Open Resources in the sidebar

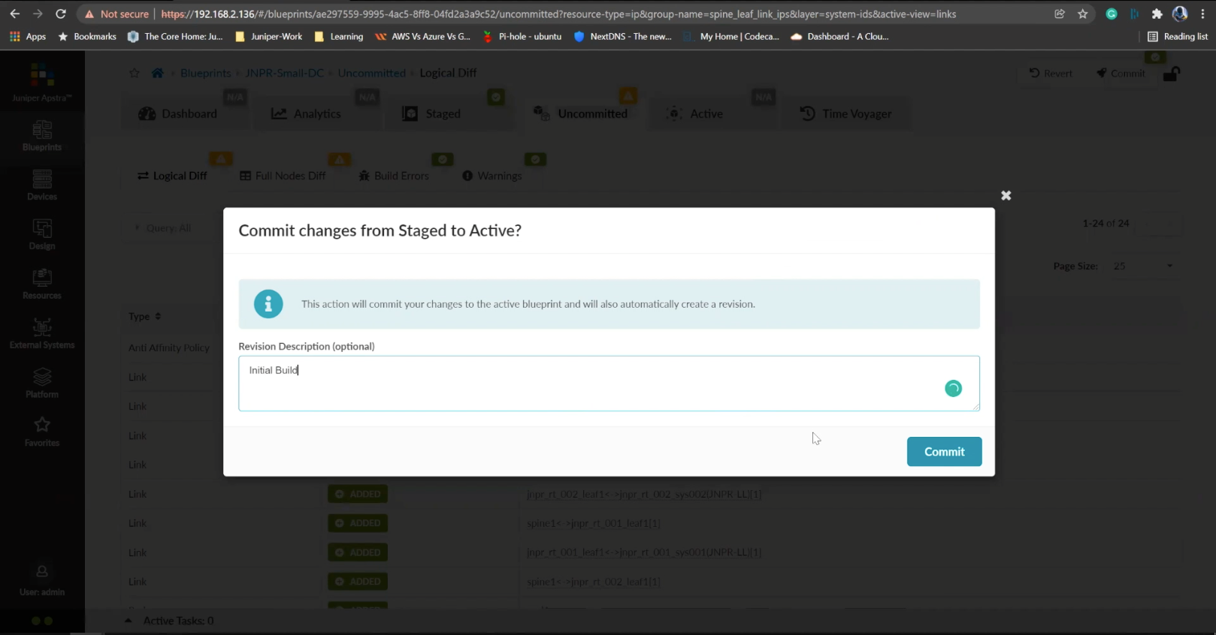pyautogui.click(x=42, y=284)
